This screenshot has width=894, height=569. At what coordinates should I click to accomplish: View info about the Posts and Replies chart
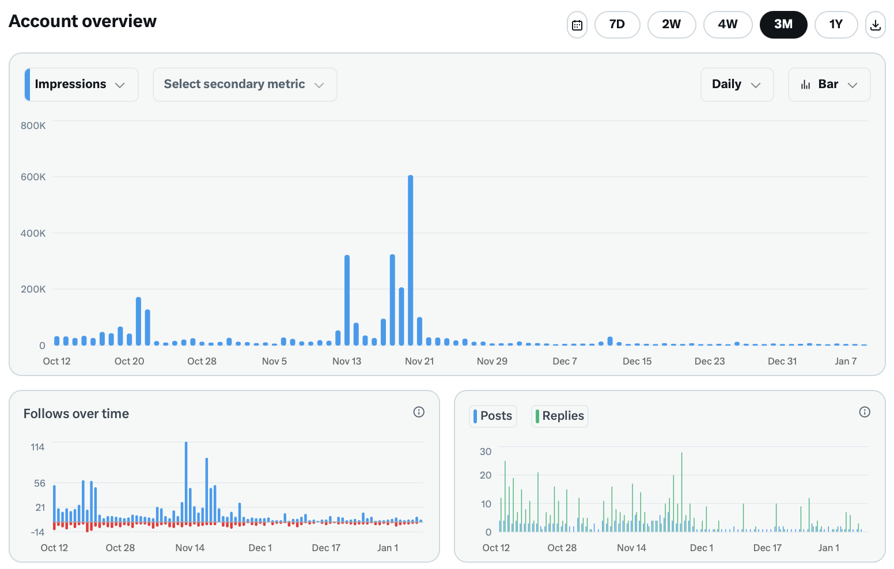click(864, 412)
